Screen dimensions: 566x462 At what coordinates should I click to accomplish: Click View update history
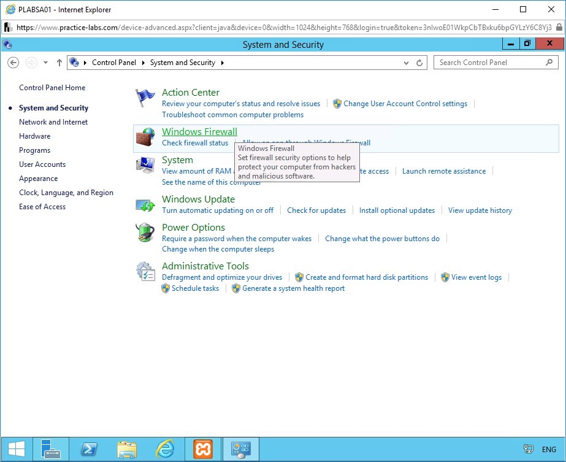click(x=480, y=210)
